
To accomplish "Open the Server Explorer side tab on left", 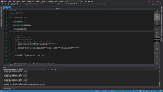I will [1, 12].
